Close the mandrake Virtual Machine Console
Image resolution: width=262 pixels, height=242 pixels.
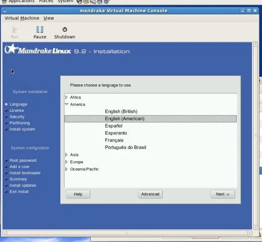pos(255,10)
